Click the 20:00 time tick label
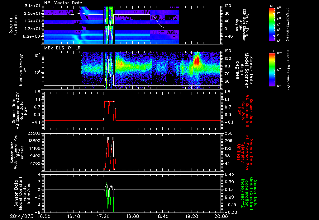Screen dimensions: 319x220 tap(221, 216)
